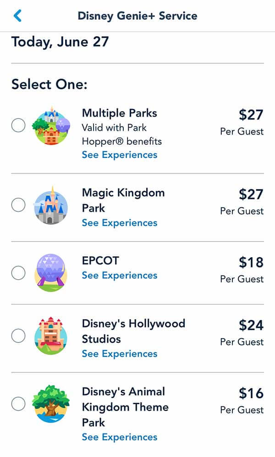Select the EPCOT radio button
This screenshot has height=457, width=275.
pyautogui.click(x=18, y=273)
